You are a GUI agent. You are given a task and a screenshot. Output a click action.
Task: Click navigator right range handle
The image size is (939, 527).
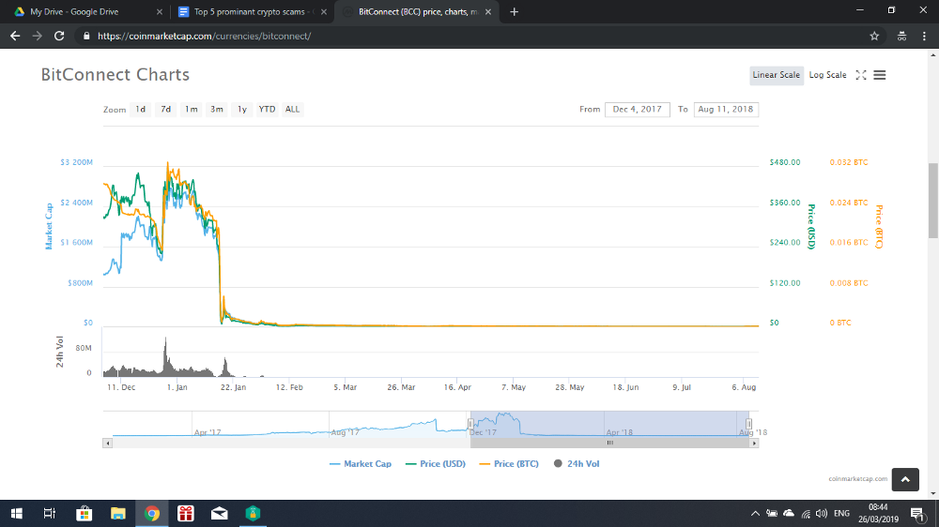[x=748, y=424]
